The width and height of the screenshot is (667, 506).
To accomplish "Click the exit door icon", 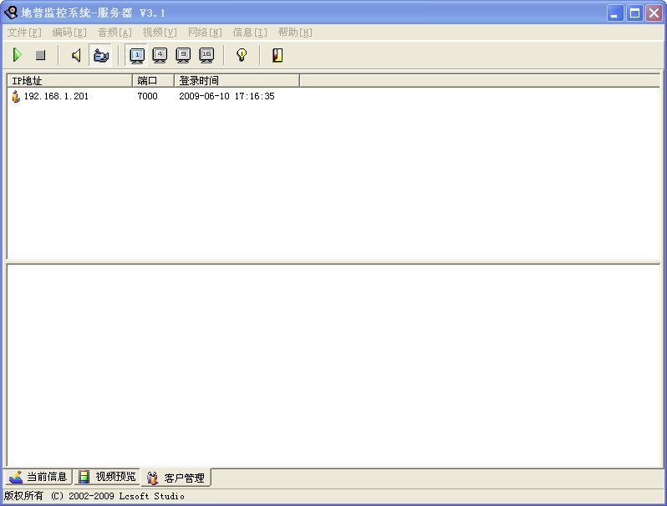I will [x=277, y=55].
